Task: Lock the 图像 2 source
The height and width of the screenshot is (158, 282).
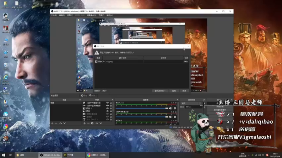Action: 111,108
